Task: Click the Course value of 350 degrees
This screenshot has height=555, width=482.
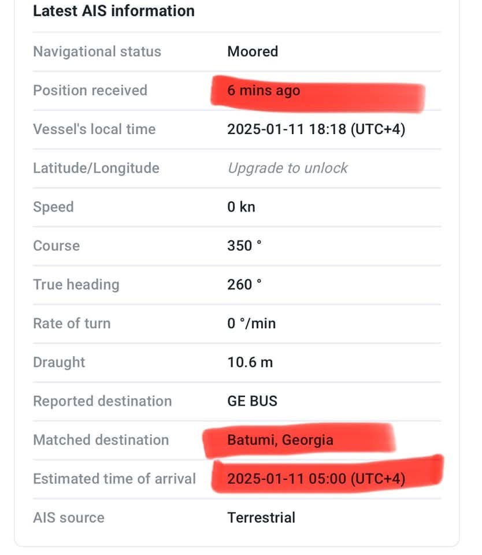Action: click(x=244, y=246)
